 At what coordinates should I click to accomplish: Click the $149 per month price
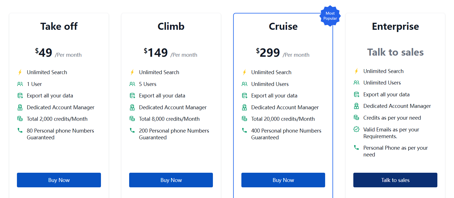click(x=170, y=53)
